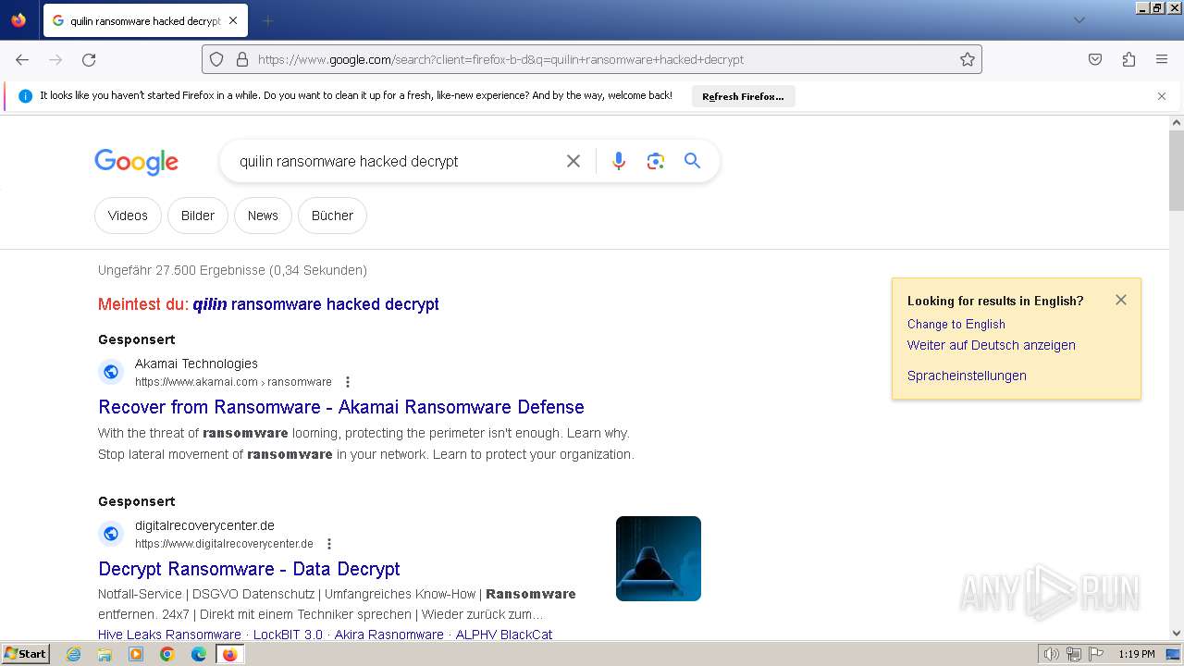Expand the list all tabs arrow
Viewport: 1184px width, 666px height.
1079,20
